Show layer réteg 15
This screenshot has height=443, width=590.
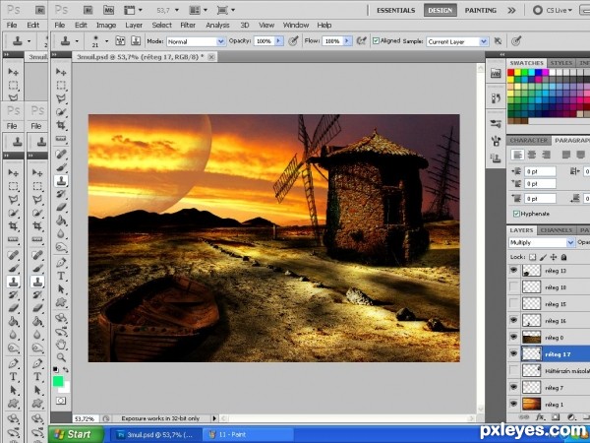[x=513, y=303]
